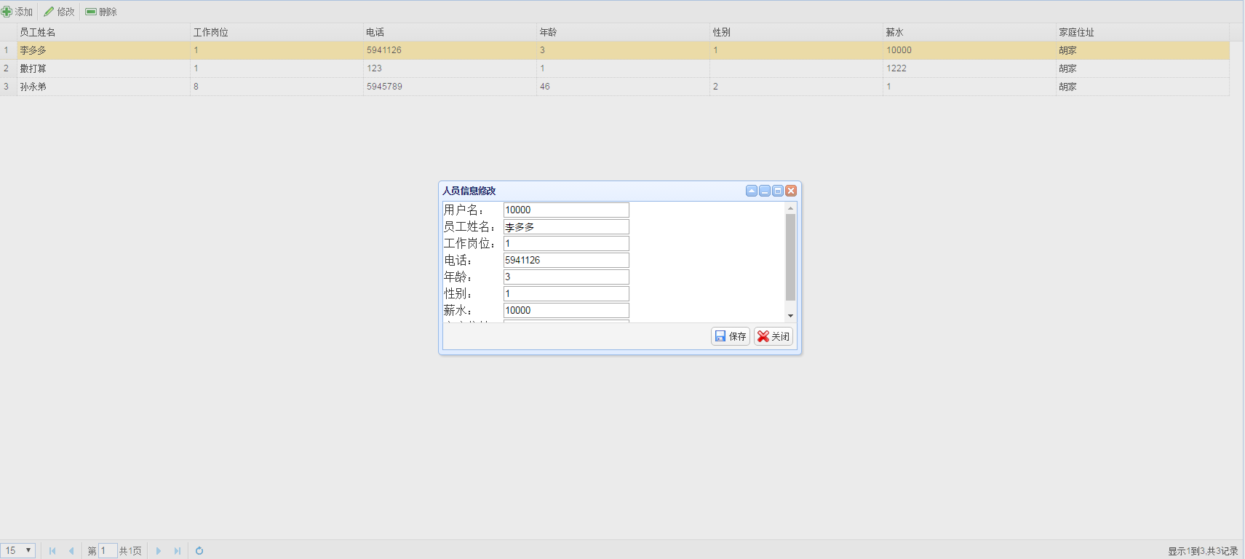1245x559 pixels.
Task: Go to the previous page via pagination icon
Action: (x=71, y=551)
